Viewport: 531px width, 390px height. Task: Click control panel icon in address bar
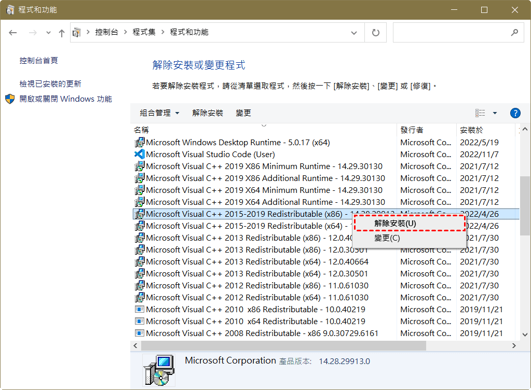(x=77, y=33)
